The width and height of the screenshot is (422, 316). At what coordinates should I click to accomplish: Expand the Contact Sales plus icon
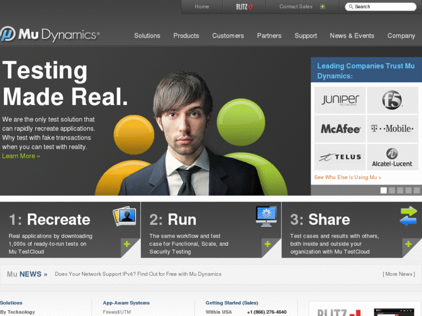click(322, 6)
